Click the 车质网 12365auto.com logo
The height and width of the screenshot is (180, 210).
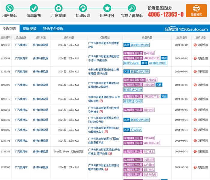click(186, 29)
